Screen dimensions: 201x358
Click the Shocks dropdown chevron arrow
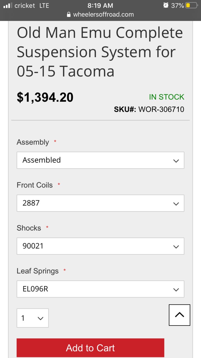pos(176,247)
